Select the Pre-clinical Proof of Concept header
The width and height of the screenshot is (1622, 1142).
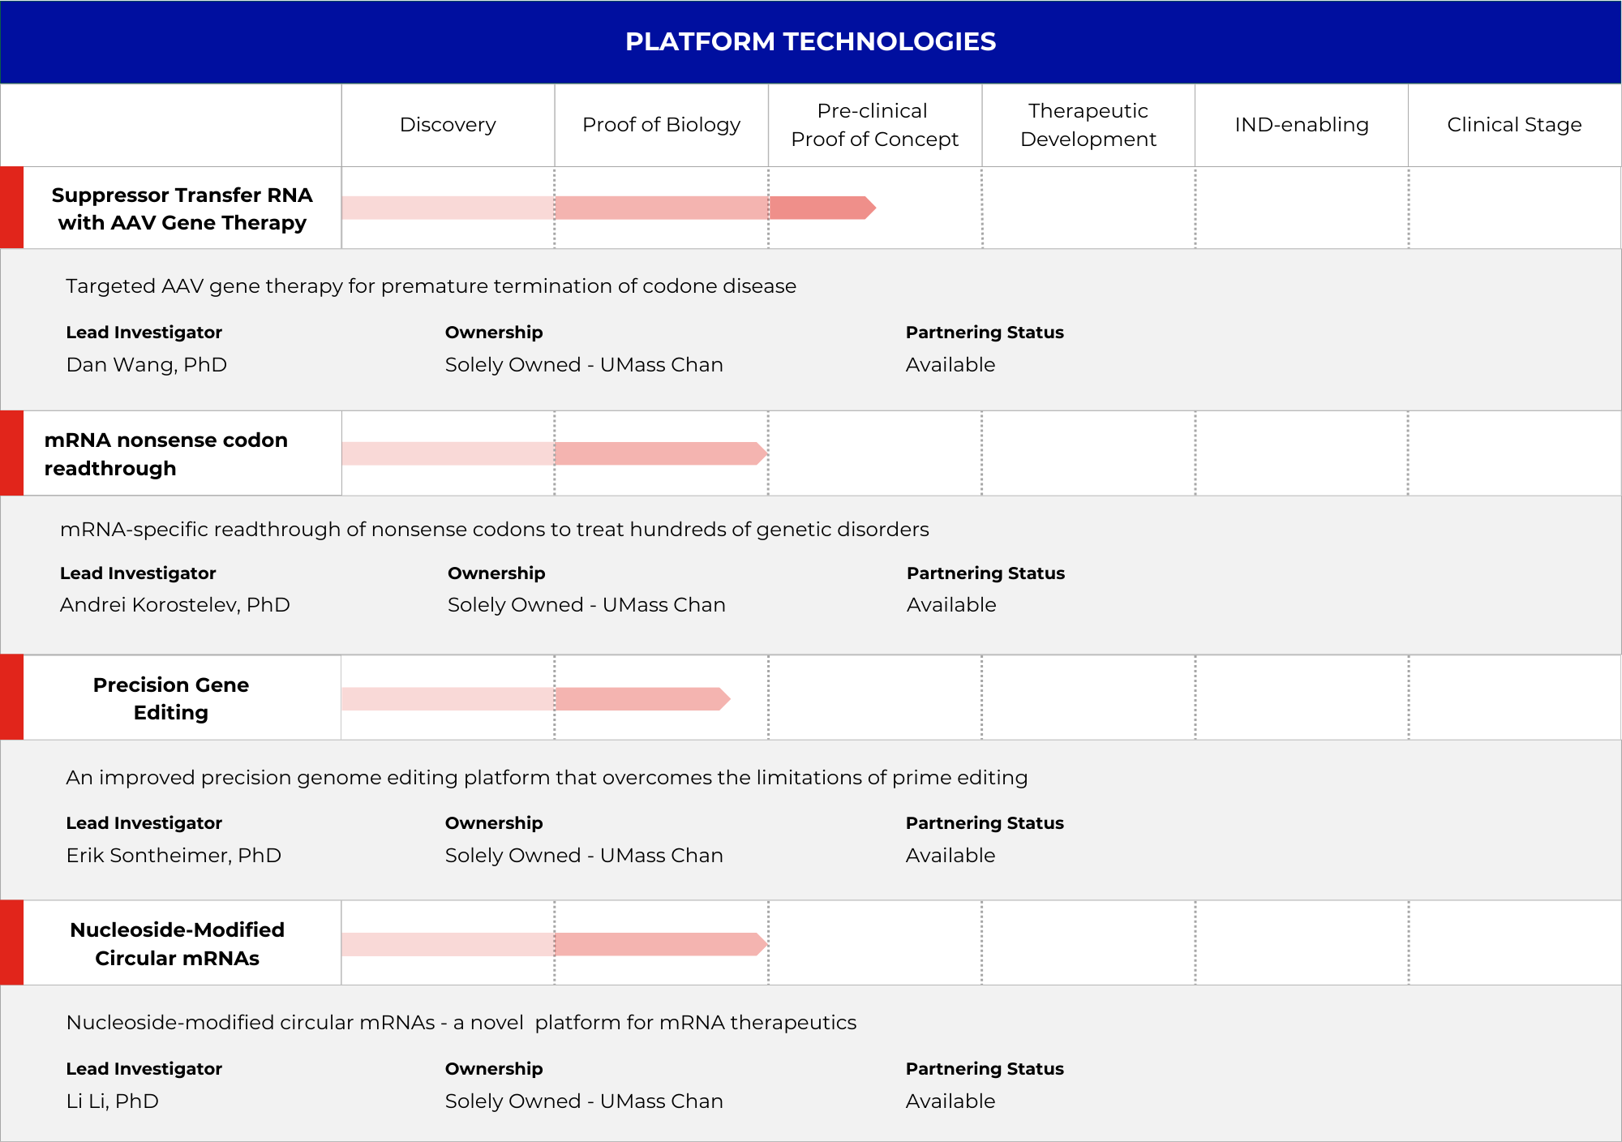[x=874, y=125]
